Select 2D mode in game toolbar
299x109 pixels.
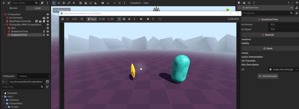click(102, 19)
